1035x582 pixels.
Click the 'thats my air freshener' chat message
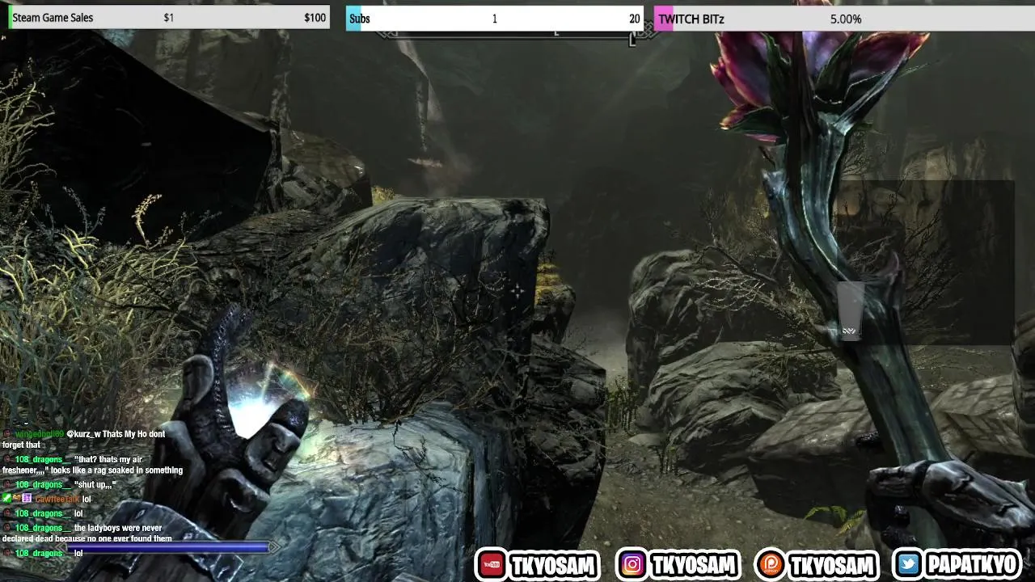(x=92, y=465)
